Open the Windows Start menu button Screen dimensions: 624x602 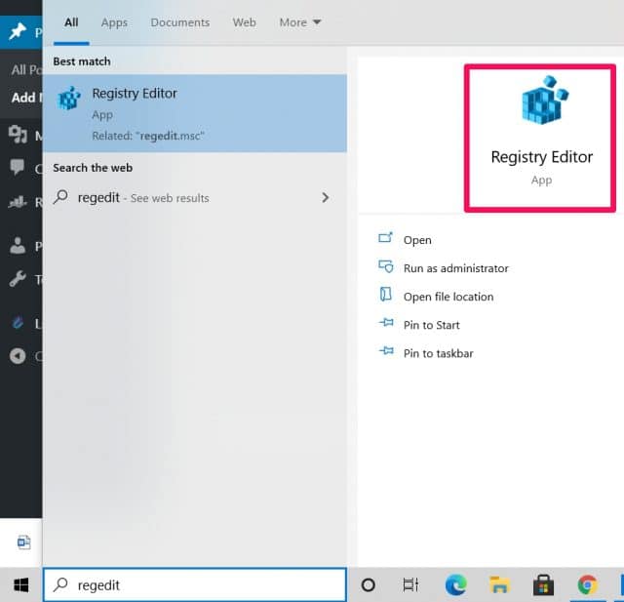[x=20, y=584]
